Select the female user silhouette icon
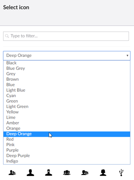The image size is (134, 180). 103,172
